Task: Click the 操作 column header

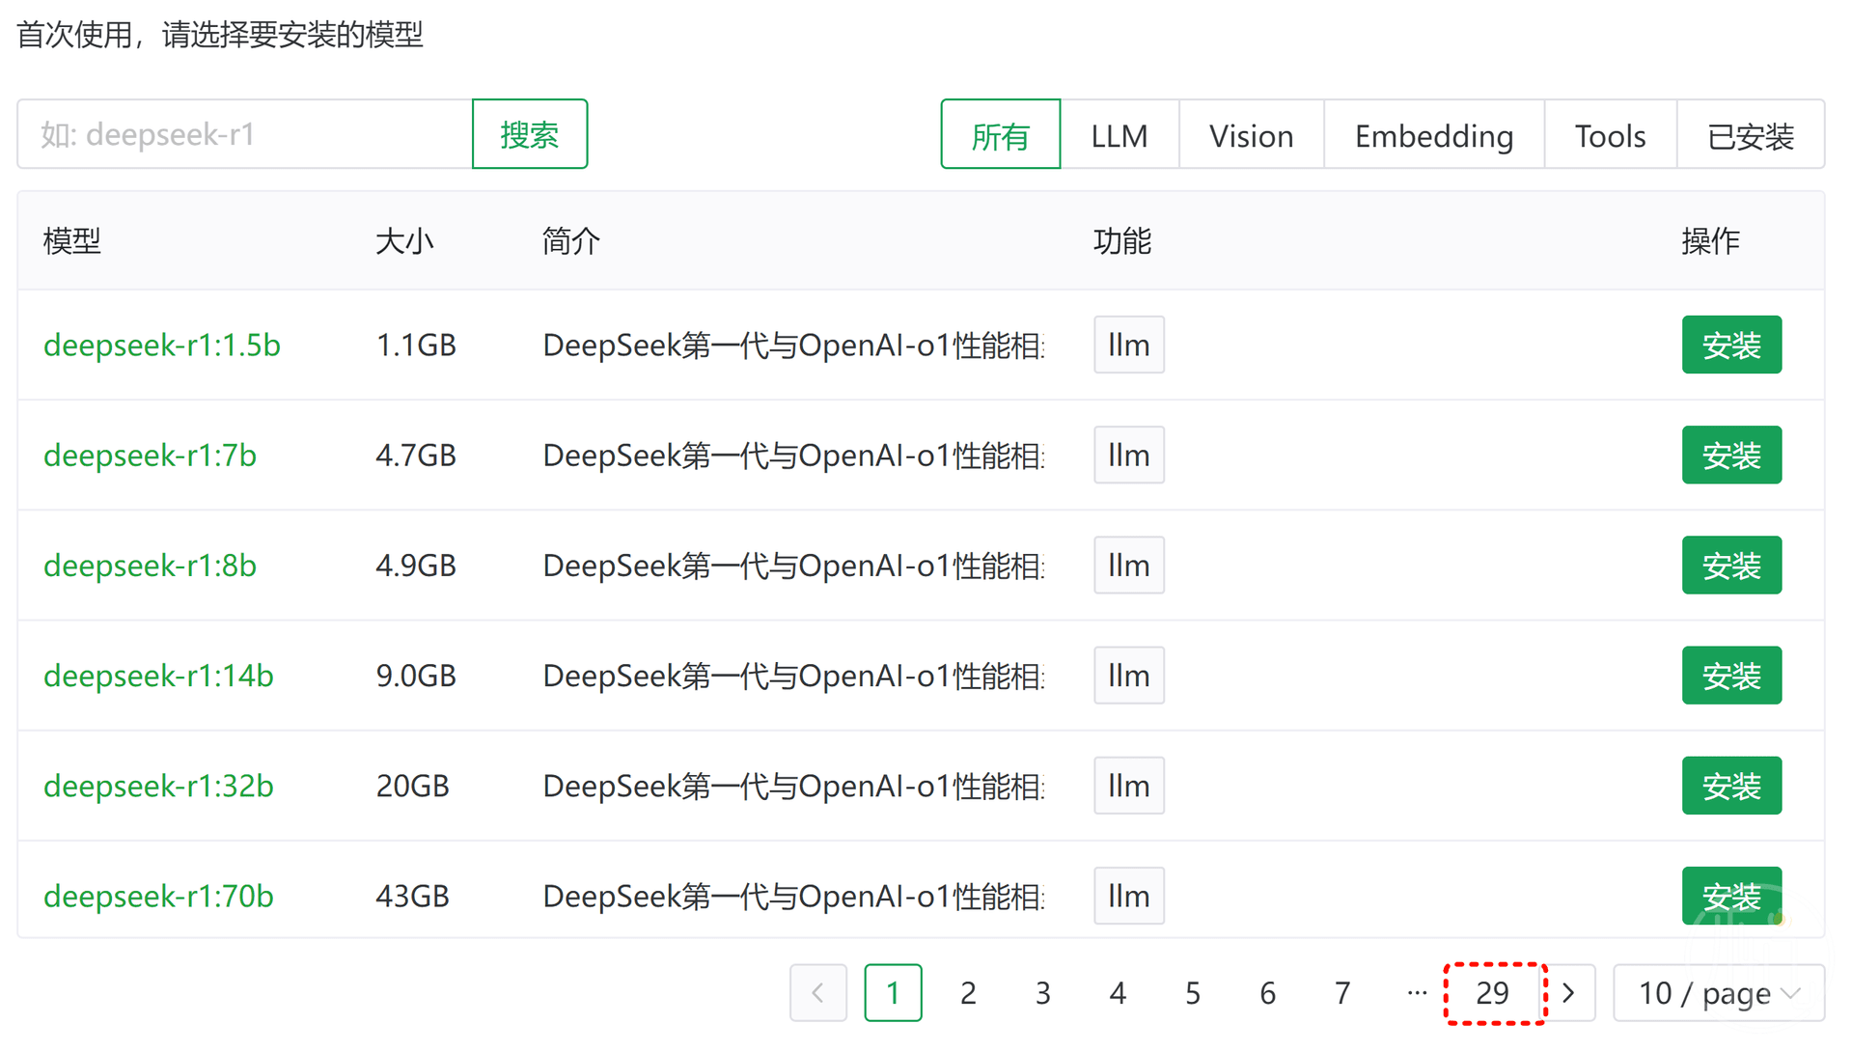Action: pos(1711,240)
